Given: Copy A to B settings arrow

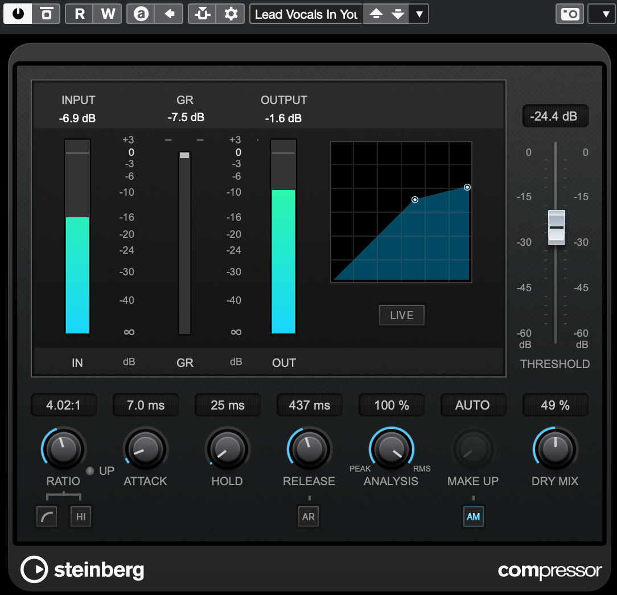Looking at the screenshot, I should click(169, 14).
